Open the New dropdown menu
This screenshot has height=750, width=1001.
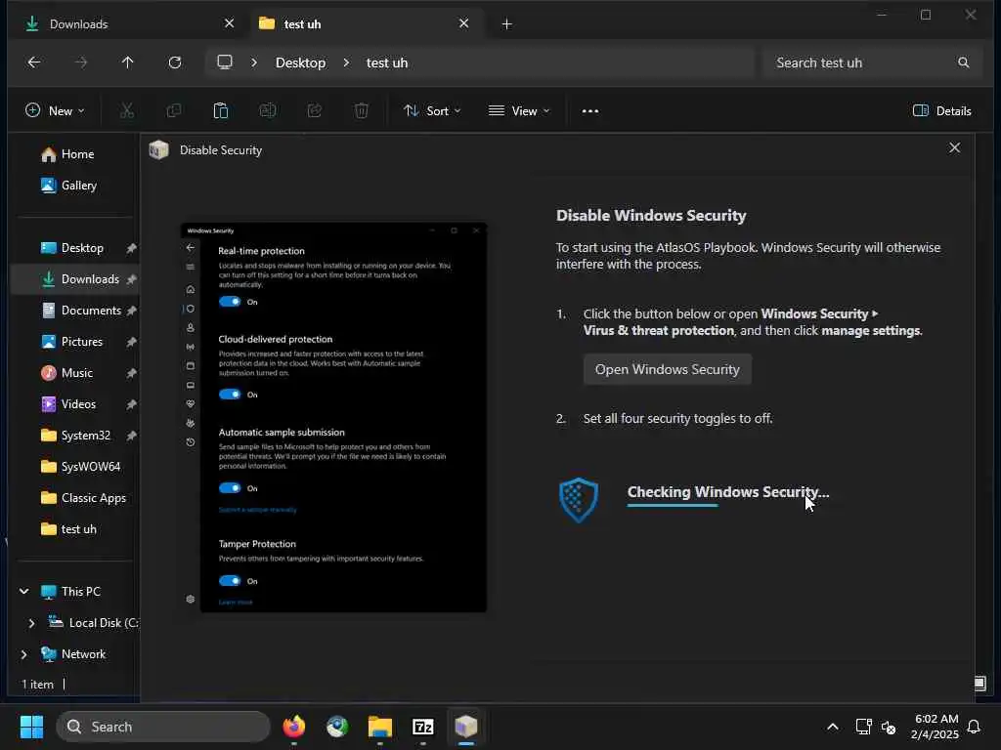55,111
